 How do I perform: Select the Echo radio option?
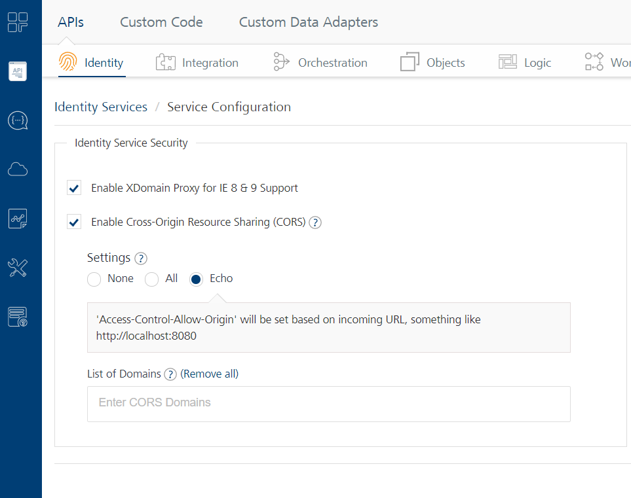click(x=196, y=279)
